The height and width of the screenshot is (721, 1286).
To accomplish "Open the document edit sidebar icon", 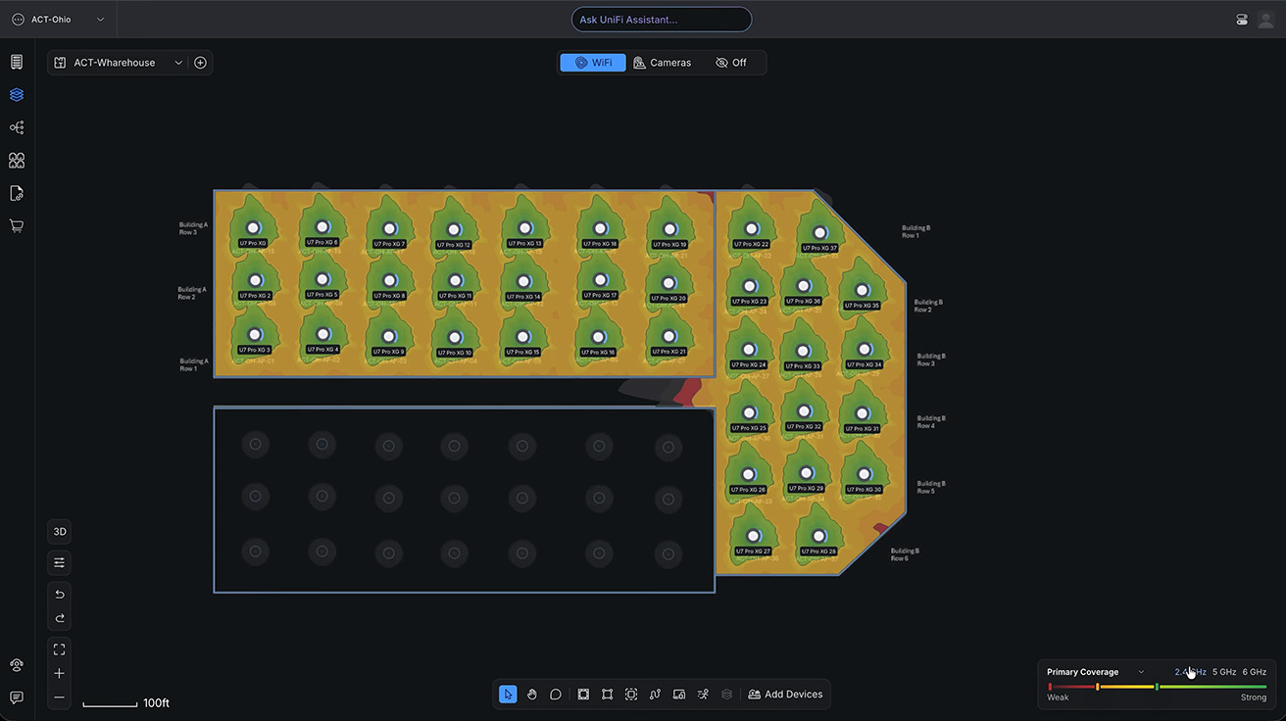I will tap(17, 193).
